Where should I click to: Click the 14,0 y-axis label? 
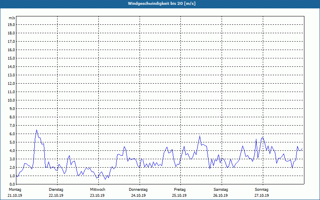click(12, 66)
